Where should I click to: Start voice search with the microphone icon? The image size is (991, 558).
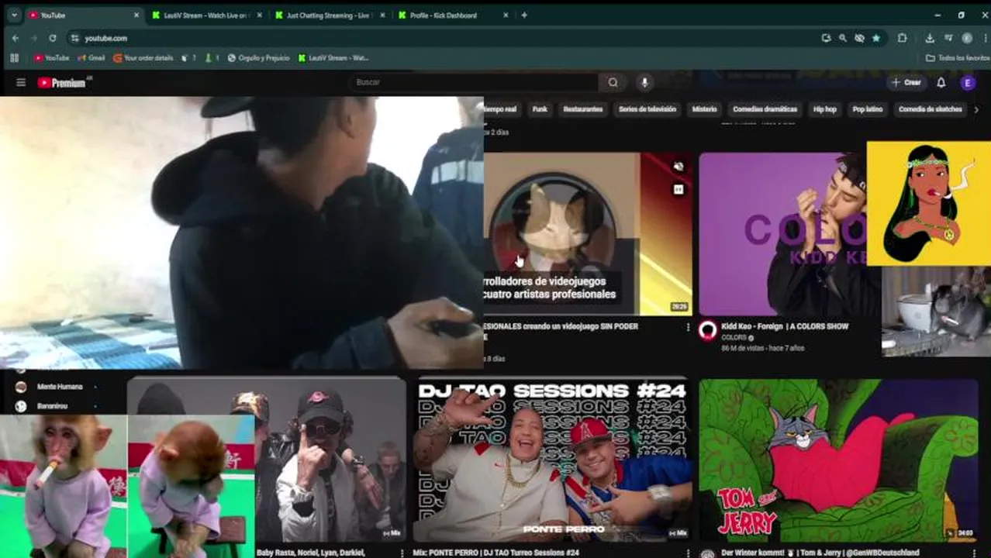click(x=644, y=82)
